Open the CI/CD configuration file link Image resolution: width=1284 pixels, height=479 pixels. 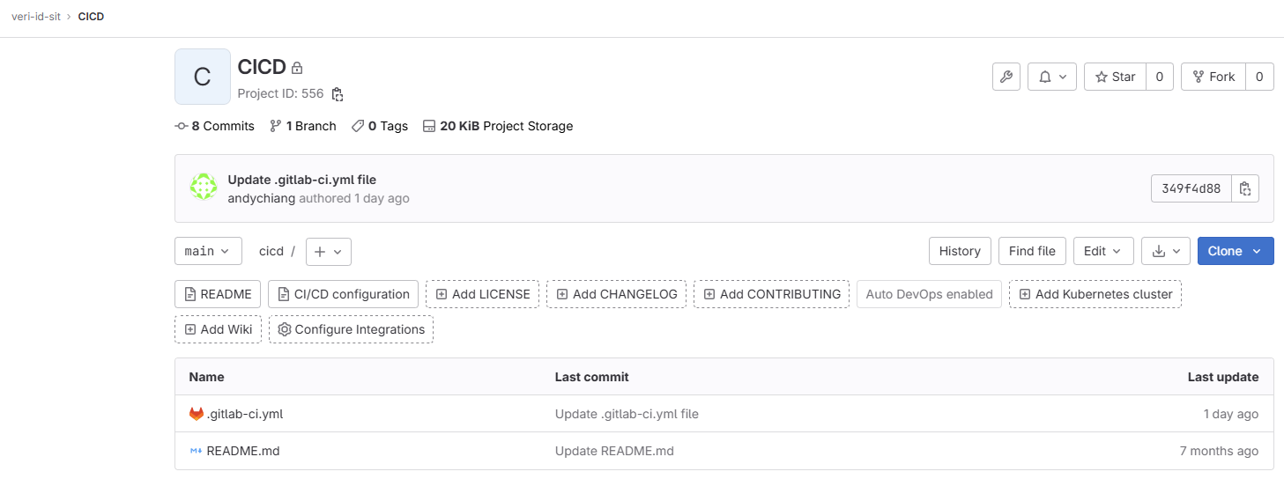(343, 294)
